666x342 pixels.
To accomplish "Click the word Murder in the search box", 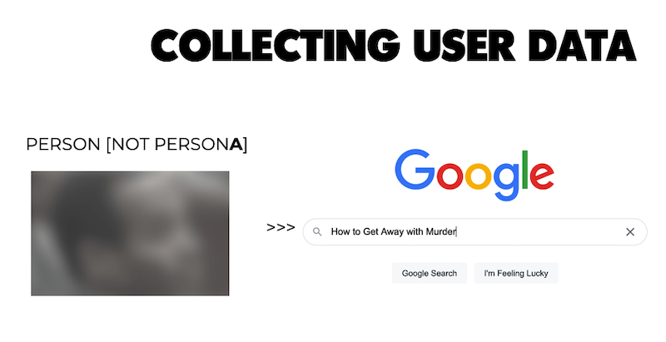I will tap(441, 231).
